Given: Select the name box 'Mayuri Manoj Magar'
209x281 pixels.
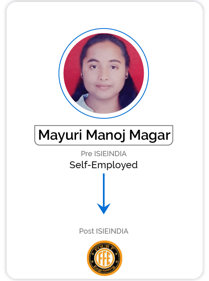Looking at the screenshot, I should pos(104,135).
